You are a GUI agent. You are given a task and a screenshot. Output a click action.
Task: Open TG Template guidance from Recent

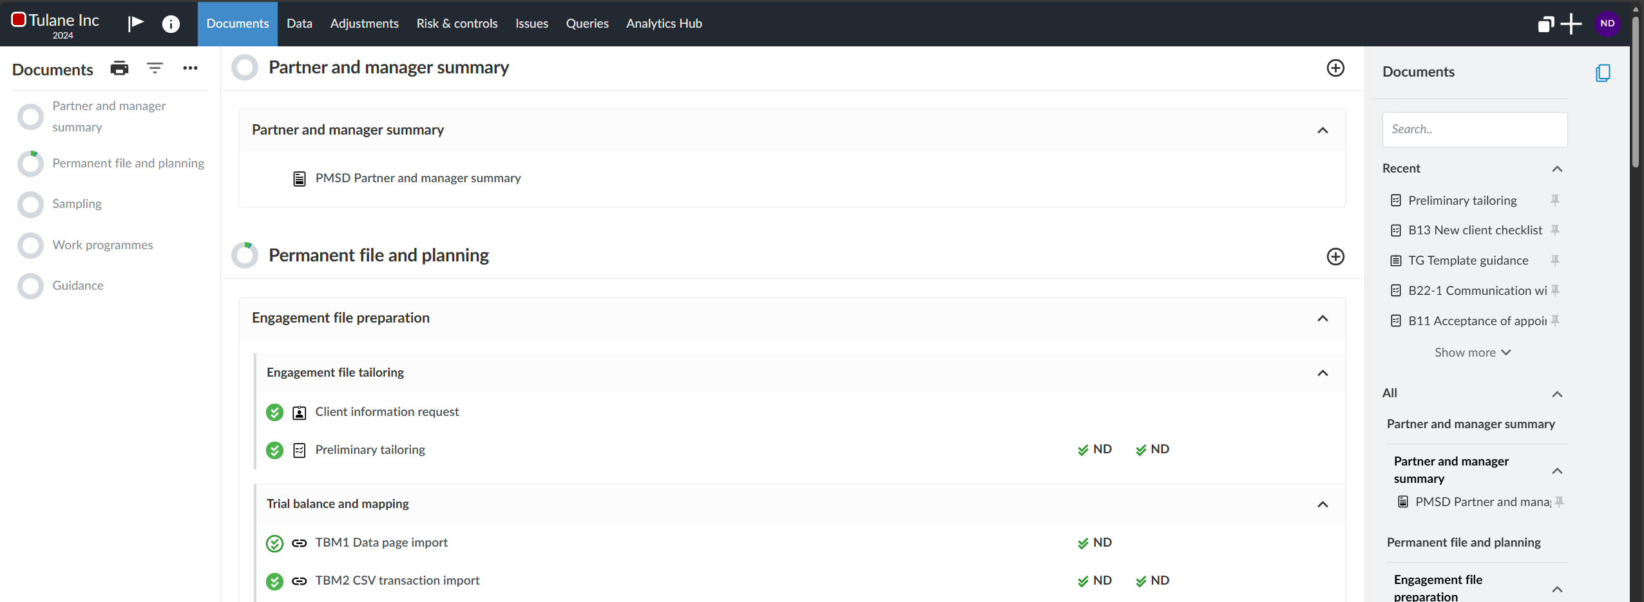tap(1468, 260)
